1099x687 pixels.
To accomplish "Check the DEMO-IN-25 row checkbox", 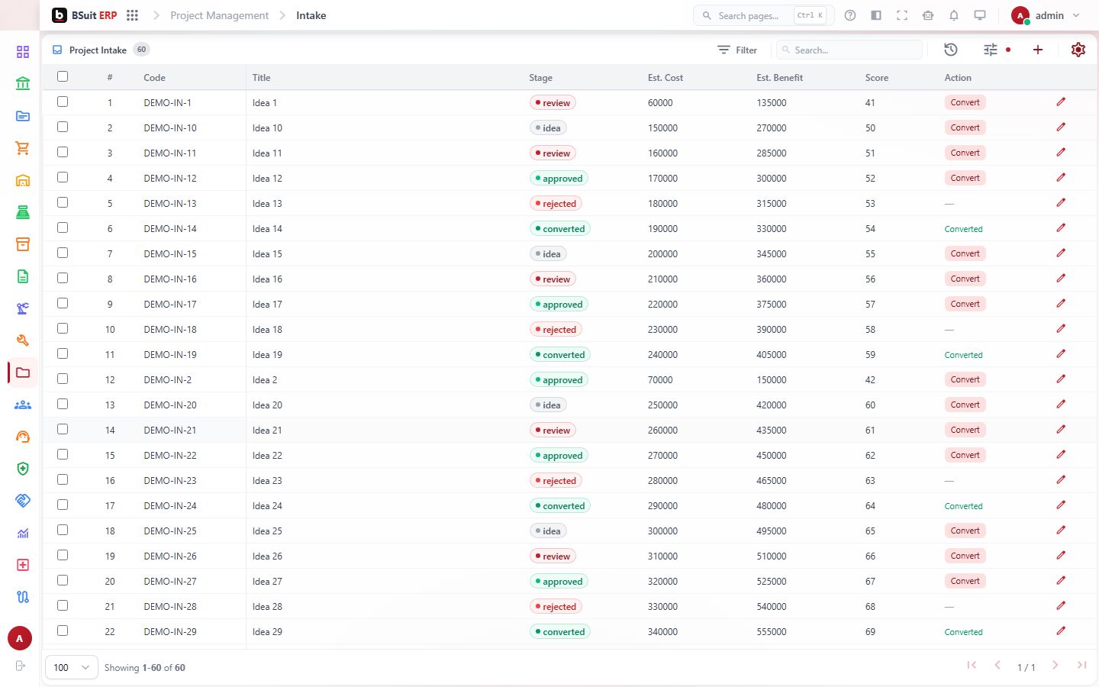I will (x=63, y=530).
